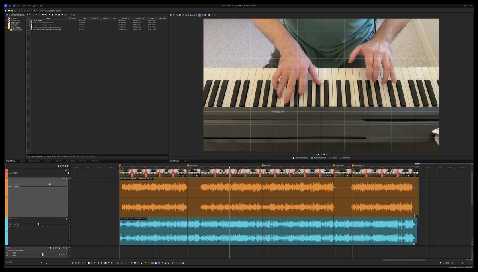Click the Use Count column header
This screenshot has height=272, width=478.
click(x=72, y=18)
